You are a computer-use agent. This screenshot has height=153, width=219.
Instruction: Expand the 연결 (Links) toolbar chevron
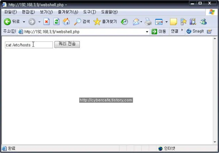point(182,30)
